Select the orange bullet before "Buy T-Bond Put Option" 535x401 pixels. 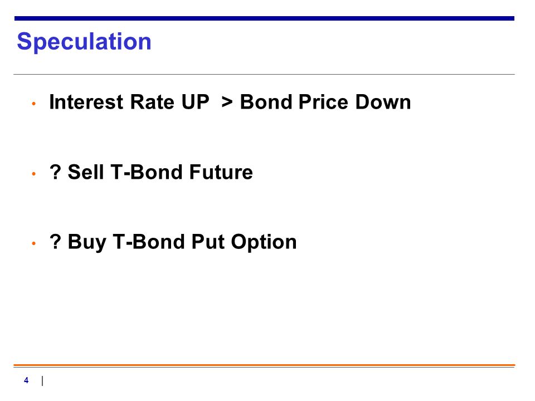[34, 243]
